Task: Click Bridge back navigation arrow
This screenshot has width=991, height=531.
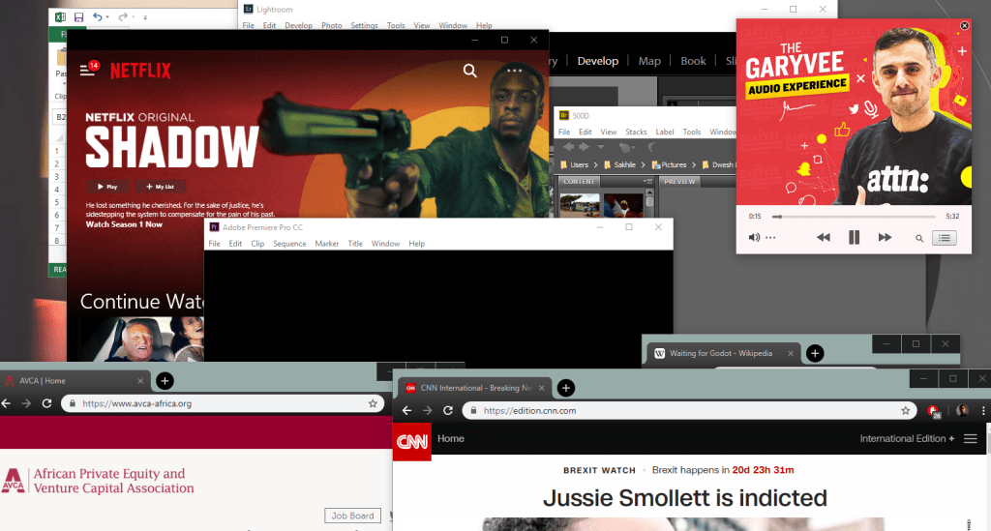Action: tap(568, 147)
